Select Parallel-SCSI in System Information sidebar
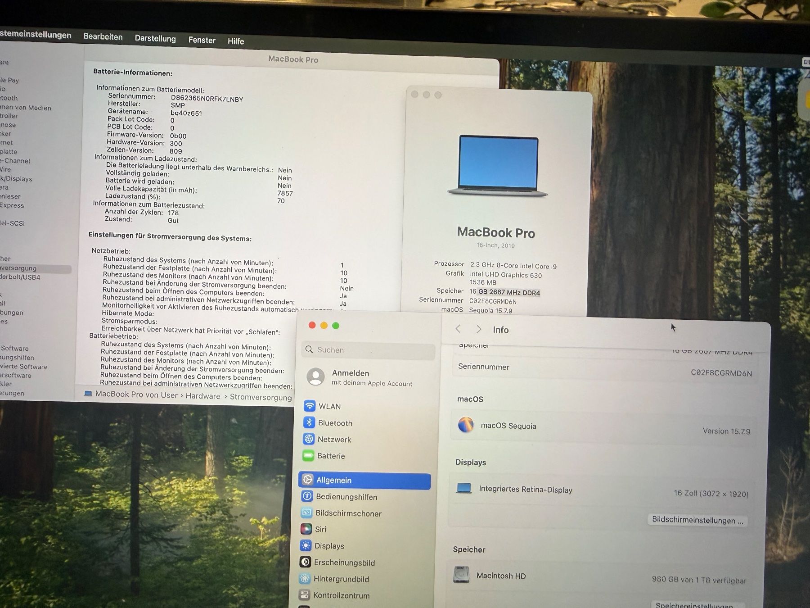Screen dimensions: 810x608 [13, 223]
